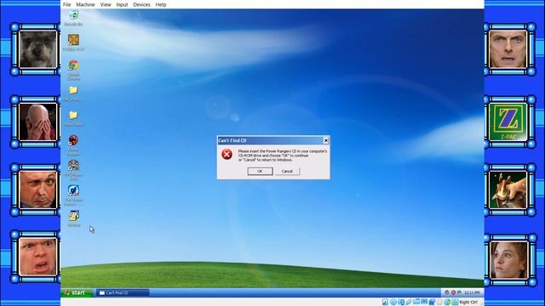Open the Help menu

click(x=161, y=4)
